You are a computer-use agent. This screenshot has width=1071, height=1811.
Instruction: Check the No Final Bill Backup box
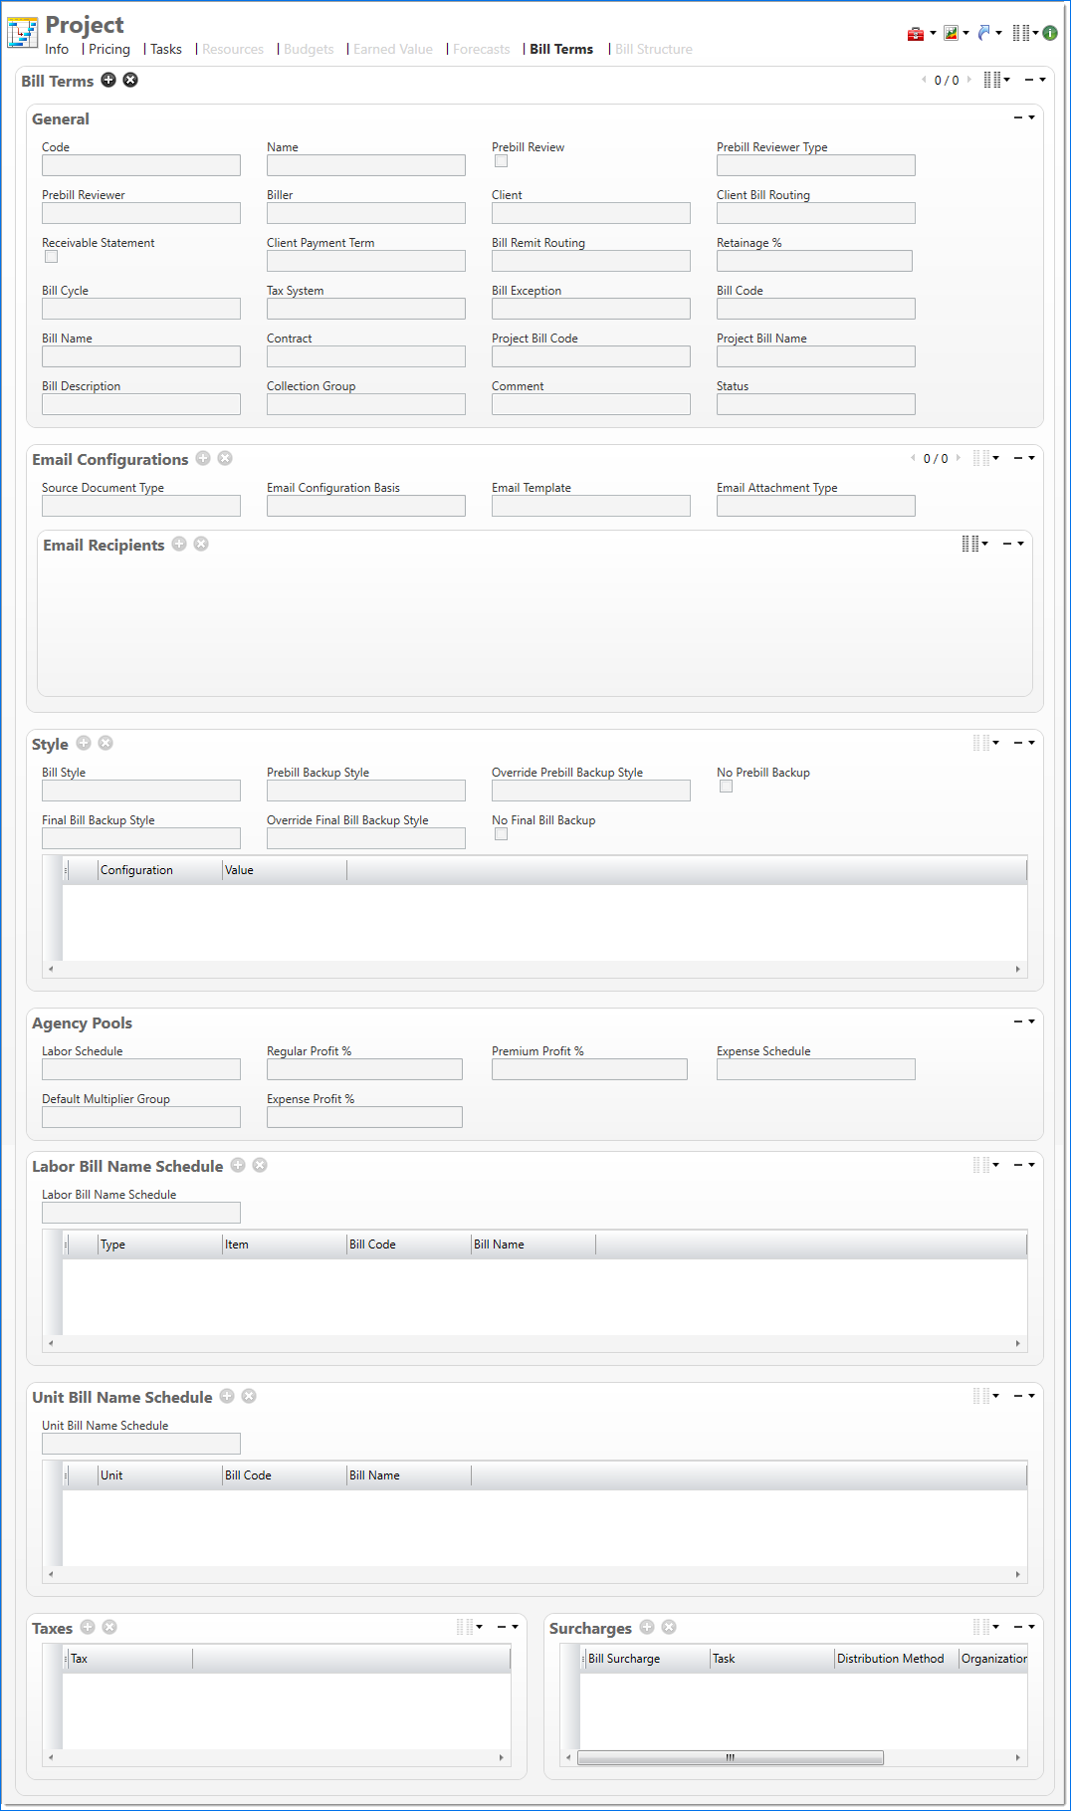(501, 834)
